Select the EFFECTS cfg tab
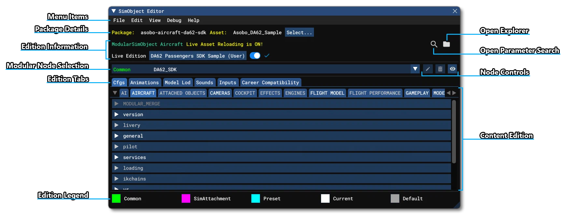566x216 pixels. tap(270, 93)
